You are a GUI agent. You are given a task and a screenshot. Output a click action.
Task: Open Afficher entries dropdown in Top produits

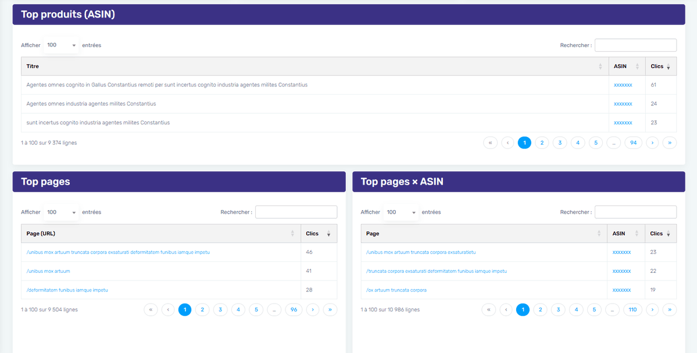point(62,45)
